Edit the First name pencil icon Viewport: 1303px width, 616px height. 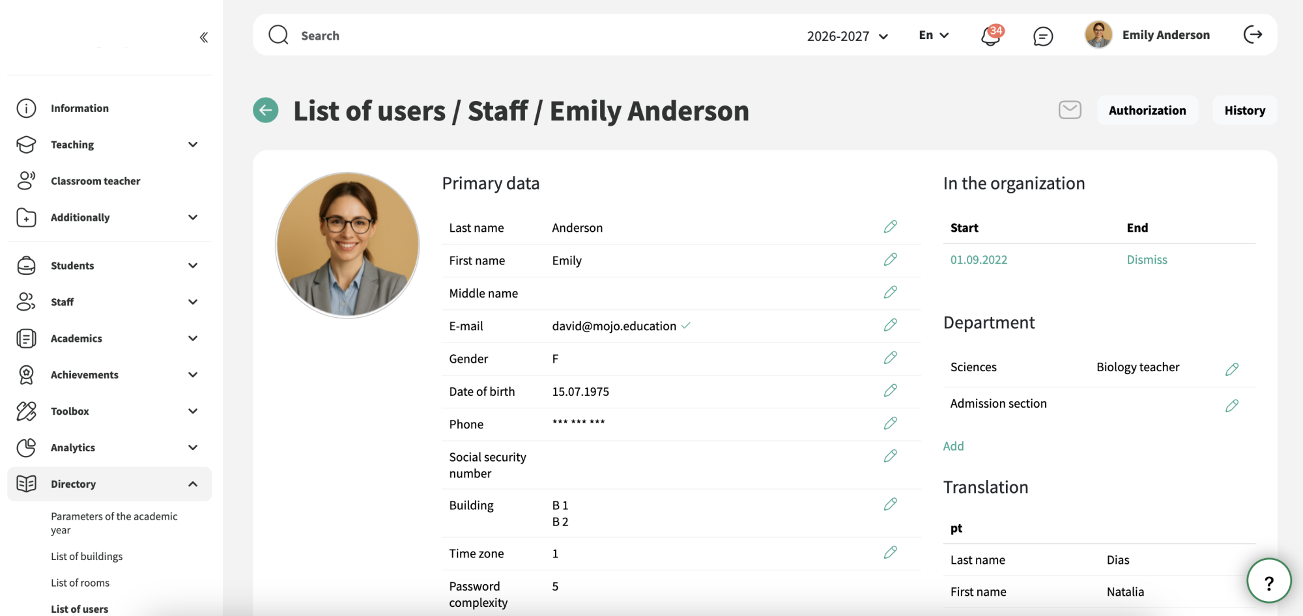click(891, 259)
